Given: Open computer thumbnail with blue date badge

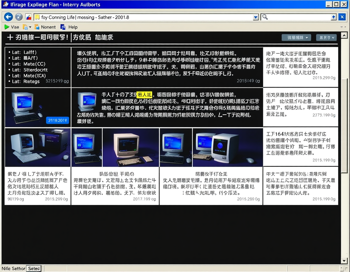Looking at the screenshot, I should 38,107.
